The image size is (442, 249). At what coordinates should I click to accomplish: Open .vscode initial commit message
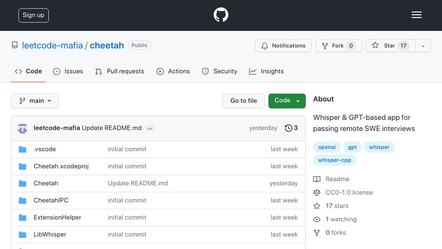pos(127,149)
